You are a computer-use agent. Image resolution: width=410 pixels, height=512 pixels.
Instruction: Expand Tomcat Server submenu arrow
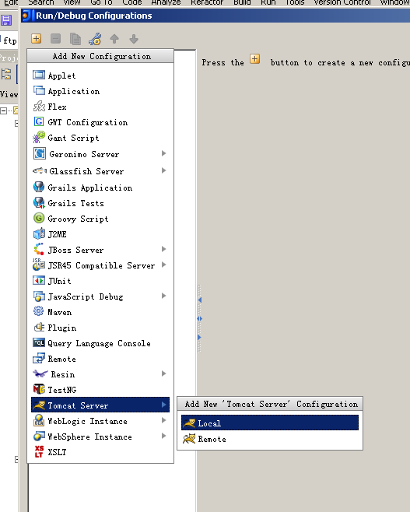click(164, 405)
